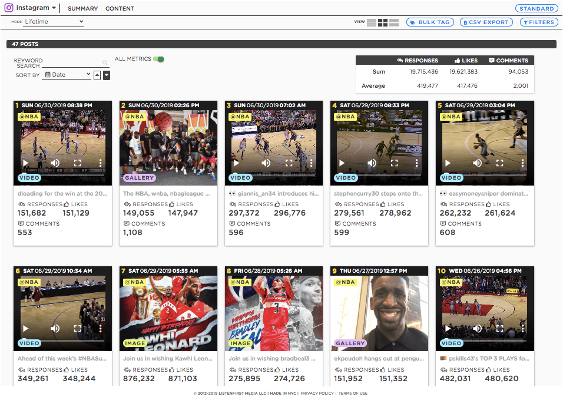Switch to the SUMMARY tab
Screen dimensions: 563x400
82,8
